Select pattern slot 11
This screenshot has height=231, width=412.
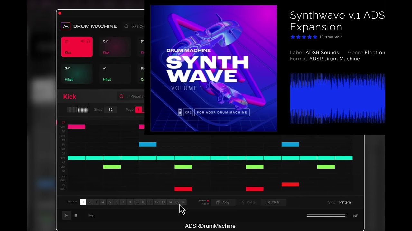pos(150,202)
